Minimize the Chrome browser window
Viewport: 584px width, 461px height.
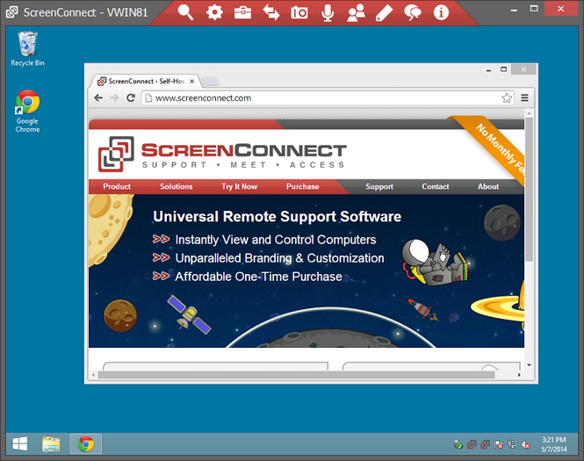click(488, 69)
